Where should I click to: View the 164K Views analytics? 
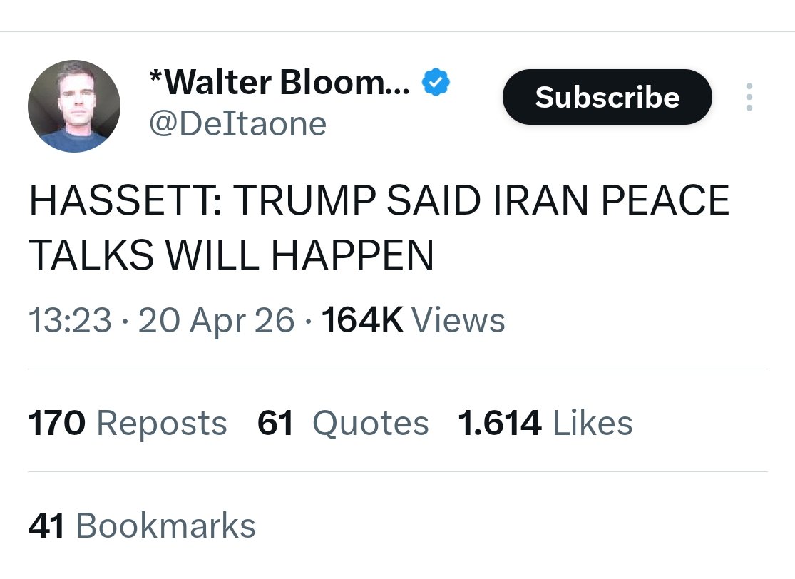[x=414, y=320]
